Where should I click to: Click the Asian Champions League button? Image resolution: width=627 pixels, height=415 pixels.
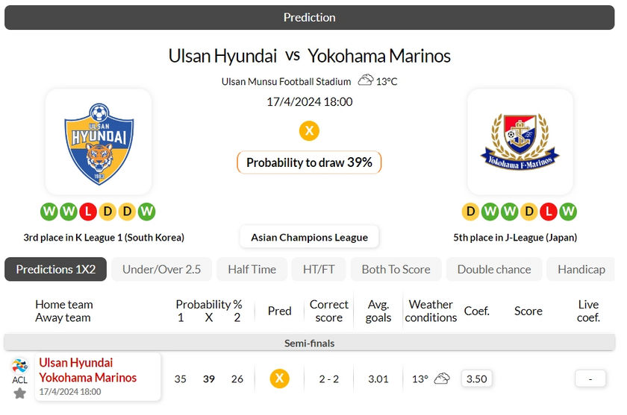pyautogui.click(x=309, y=237)
